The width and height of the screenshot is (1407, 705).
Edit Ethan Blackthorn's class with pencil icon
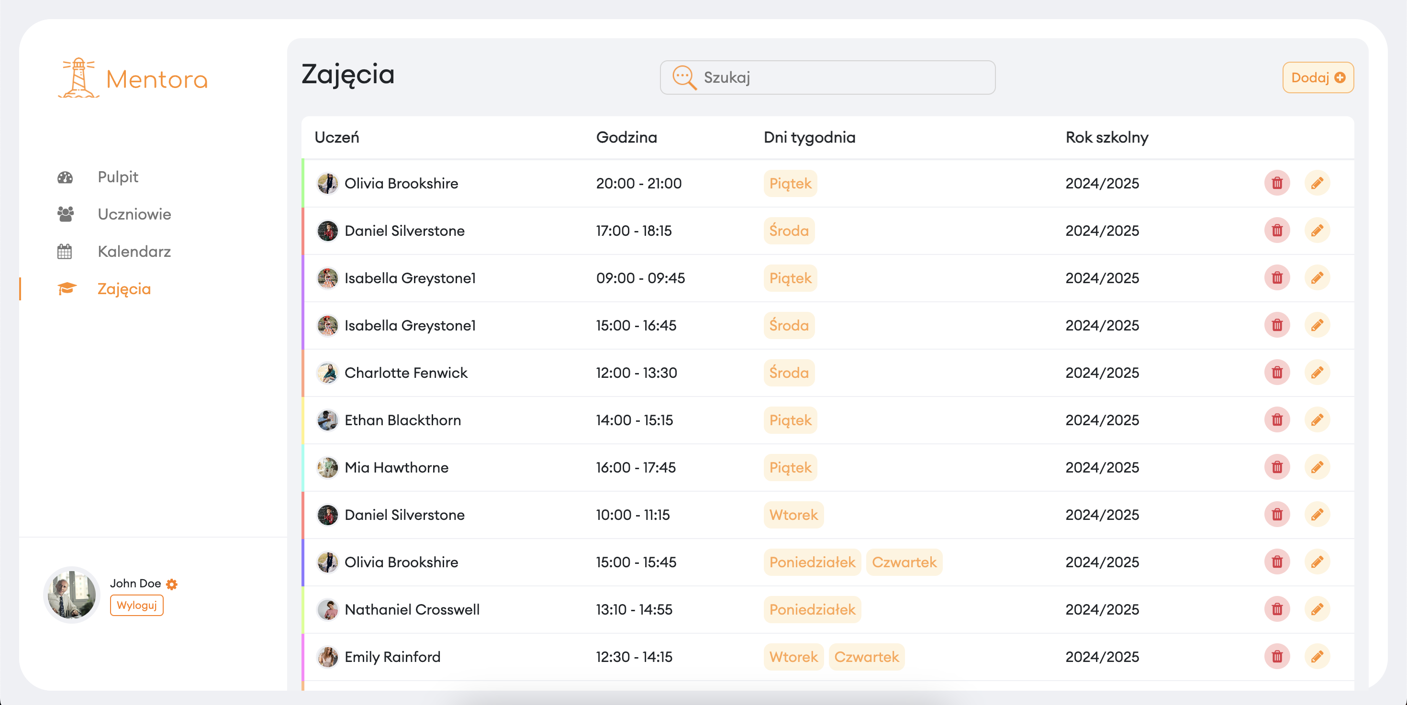click(1317, 419)
